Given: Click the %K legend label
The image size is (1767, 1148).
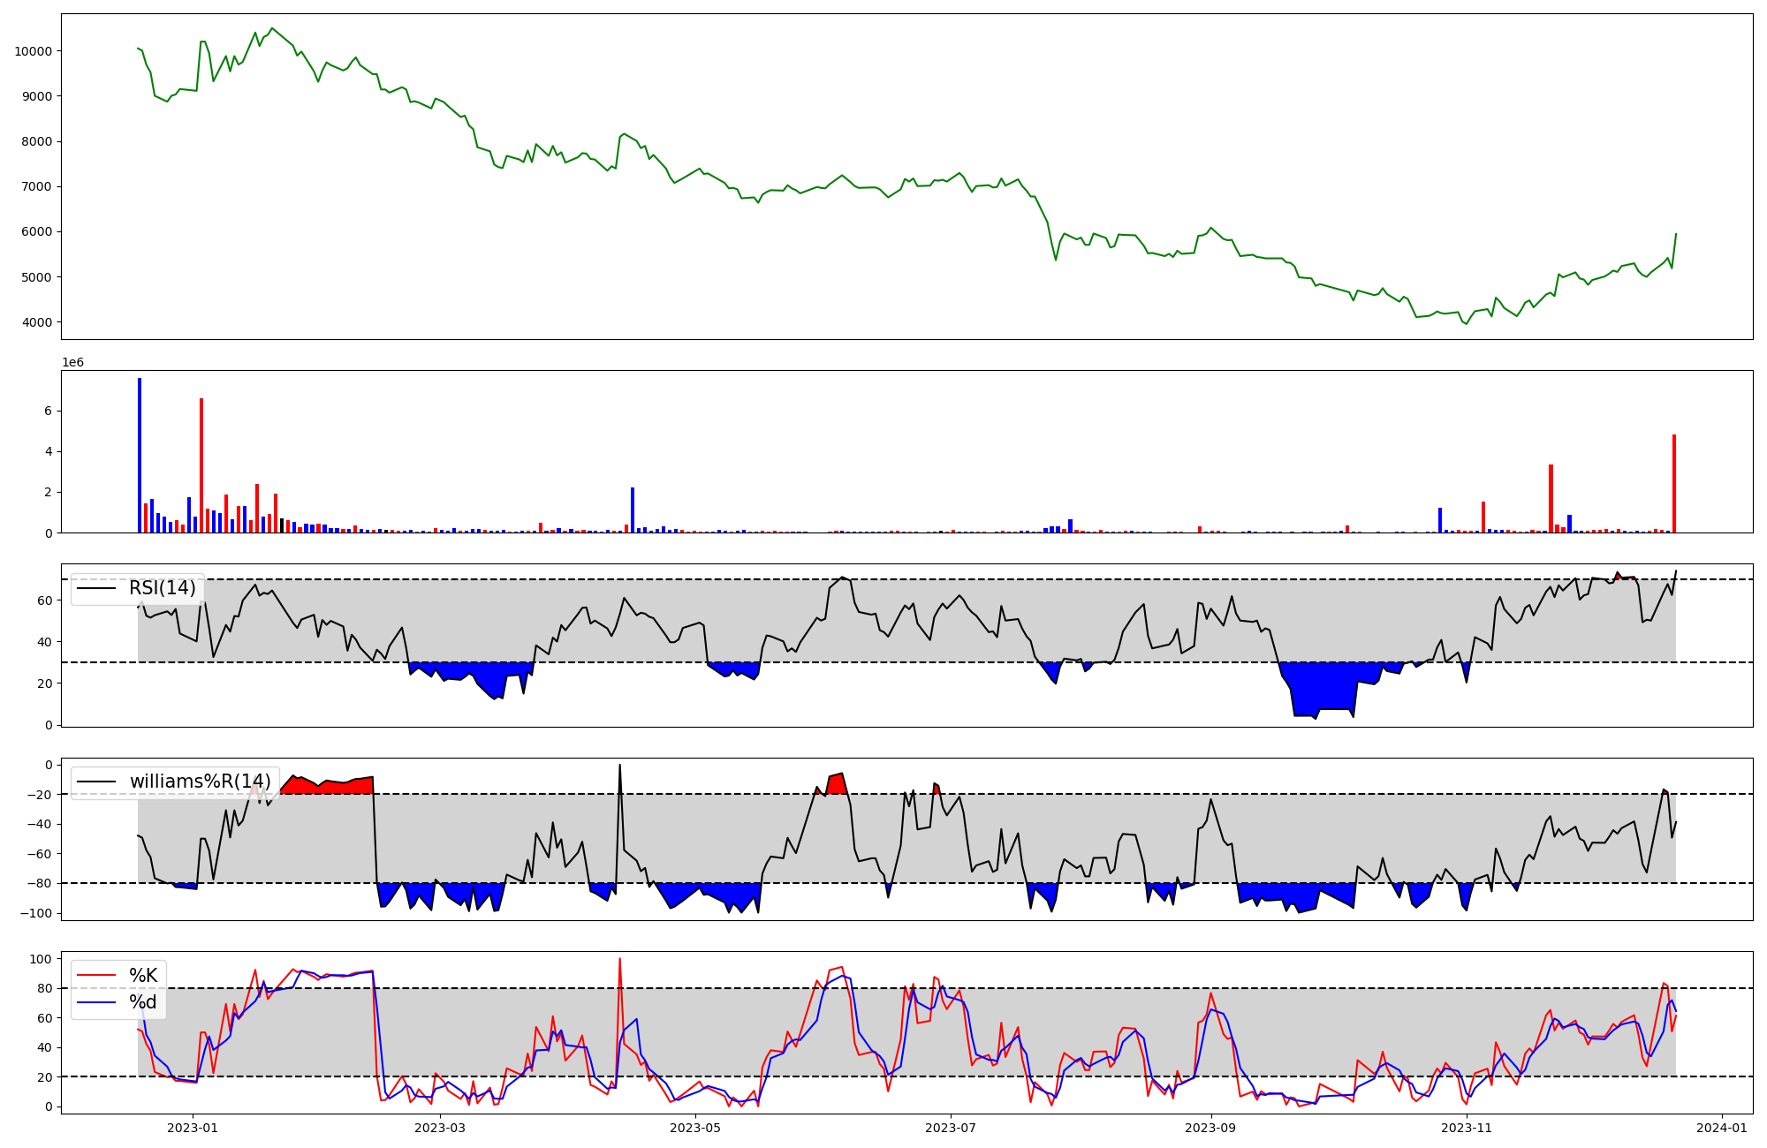Looking at the screenshot, I should point(143,975).
